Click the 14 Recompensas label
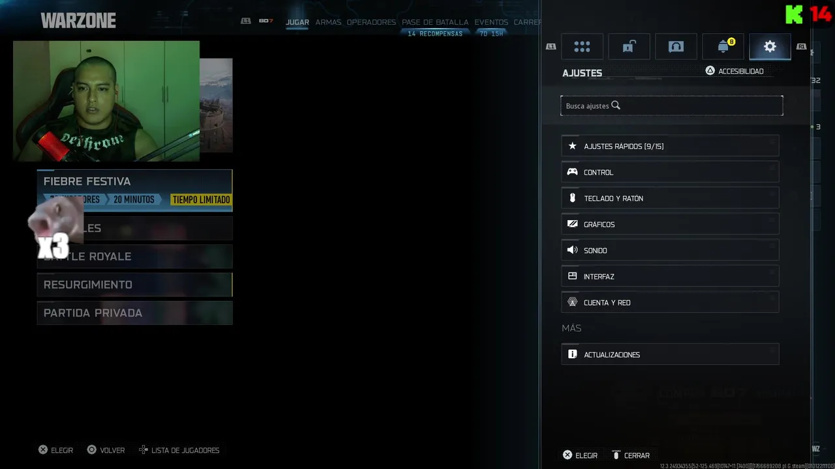Viewport: 835px width, 469px height. coord(435,34)
